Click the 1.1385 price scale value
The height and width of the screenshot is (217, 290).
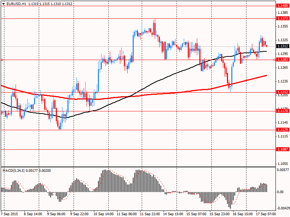point(283,13)
